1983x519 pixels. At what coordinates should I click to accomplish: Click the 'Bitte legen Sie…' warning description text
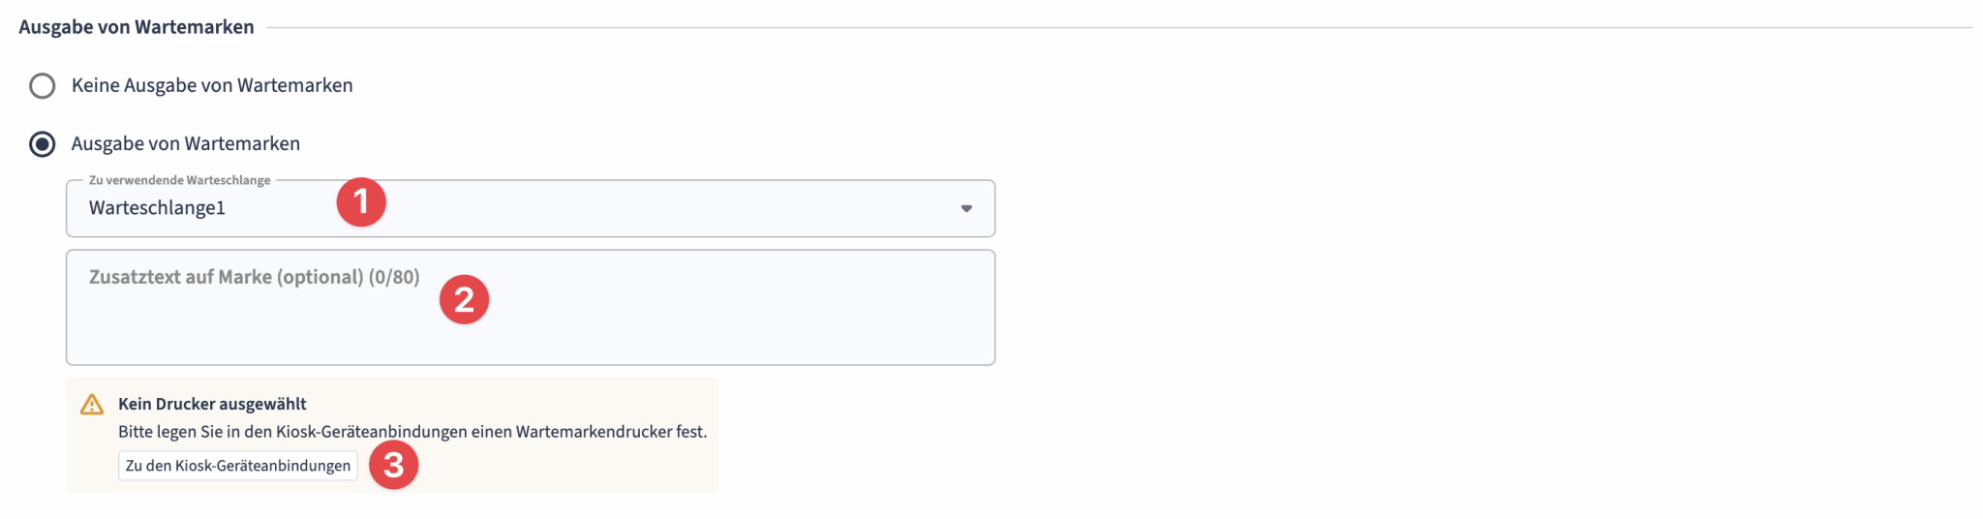(x=412, y=432)
